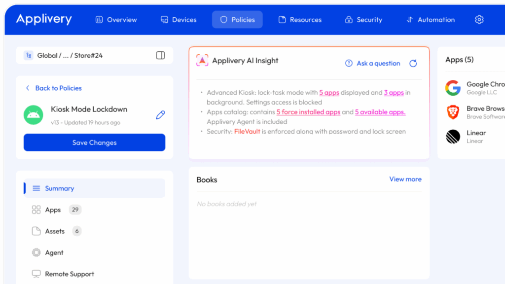Open the 5 force installed apps link

308,112
